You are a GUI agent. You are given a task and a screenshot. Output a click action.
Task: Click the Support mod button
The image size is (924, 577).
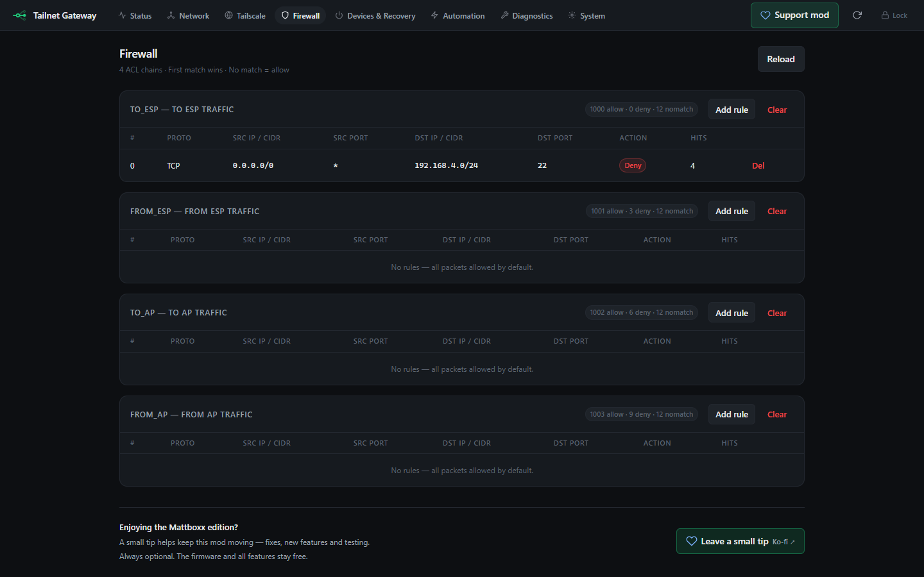point(794,15)
